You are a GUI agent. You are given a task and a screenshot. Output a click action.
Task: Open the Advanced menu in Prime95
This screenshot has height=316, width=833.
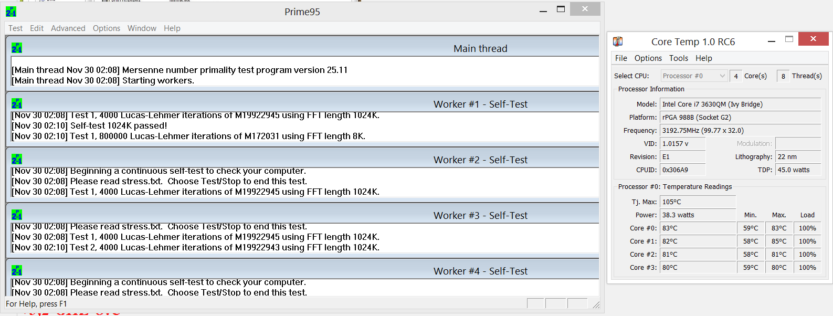coord(68,28)
